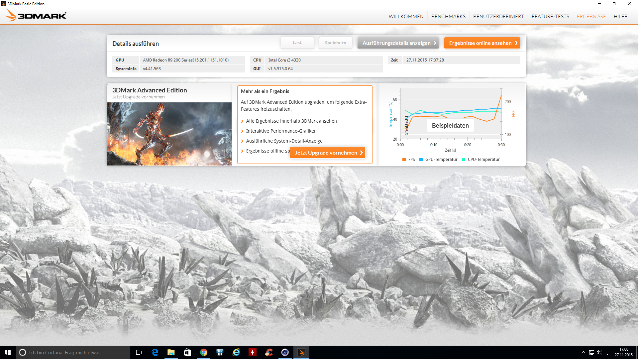
Task: Open the BENCHMARKS tab
Action: pyautogui.click(x=448, y=17)
